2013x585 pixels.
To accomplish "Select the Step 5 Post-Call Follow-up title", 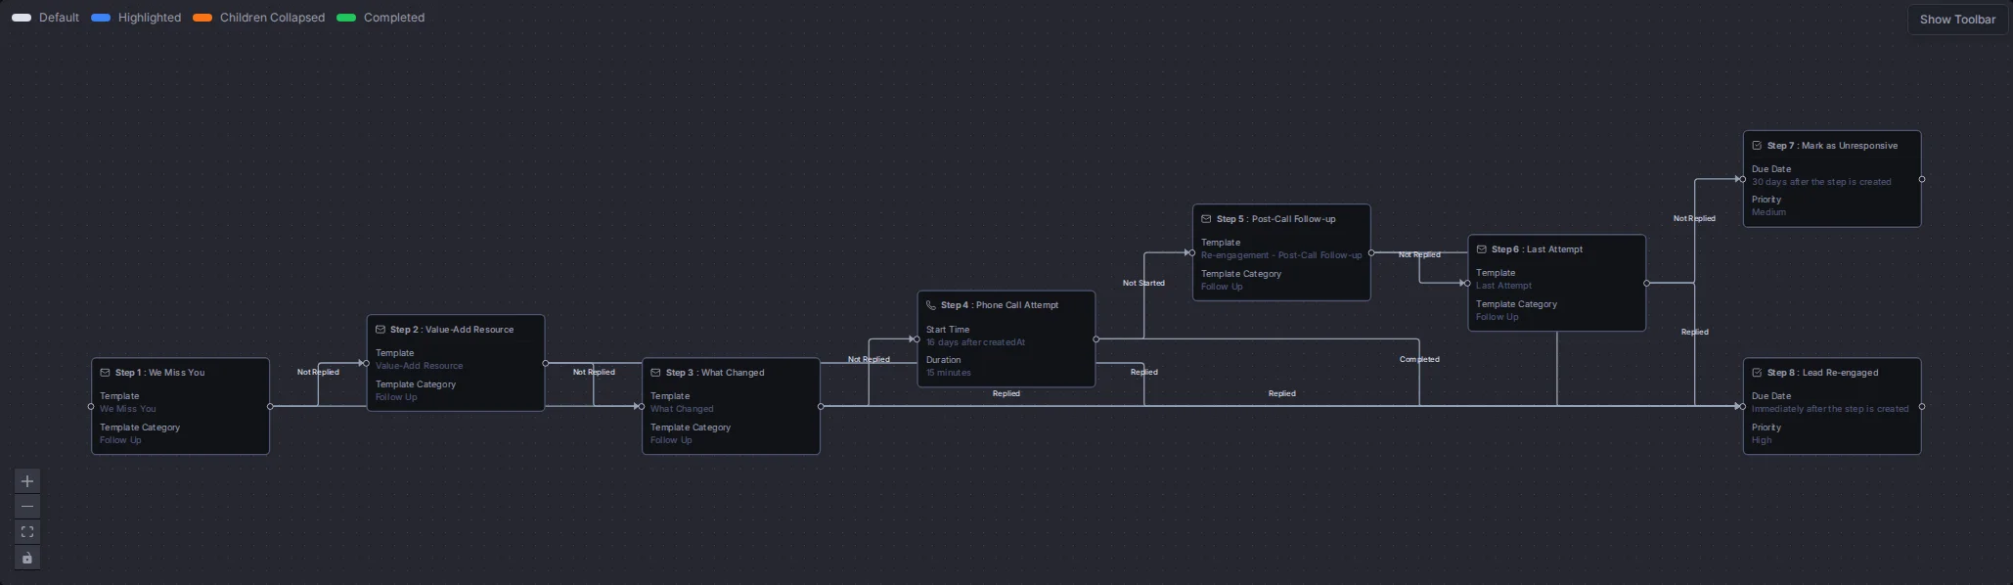I will pos(1276,219).
